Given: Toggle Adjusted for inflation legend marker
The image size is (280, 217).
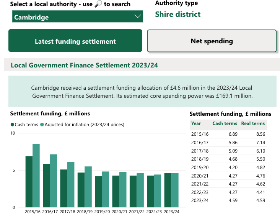Looking at the screenshot, I should [42, 125].
